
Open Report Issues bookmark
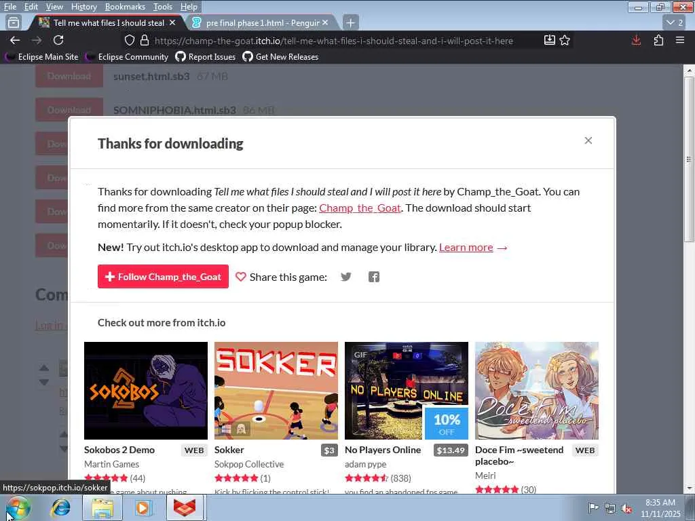click(206, 57)
